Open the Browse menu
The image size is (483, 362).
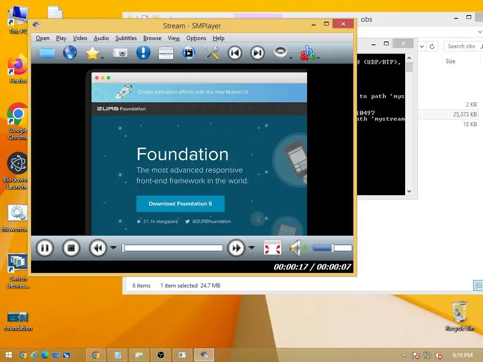click(x=152, y=38)
